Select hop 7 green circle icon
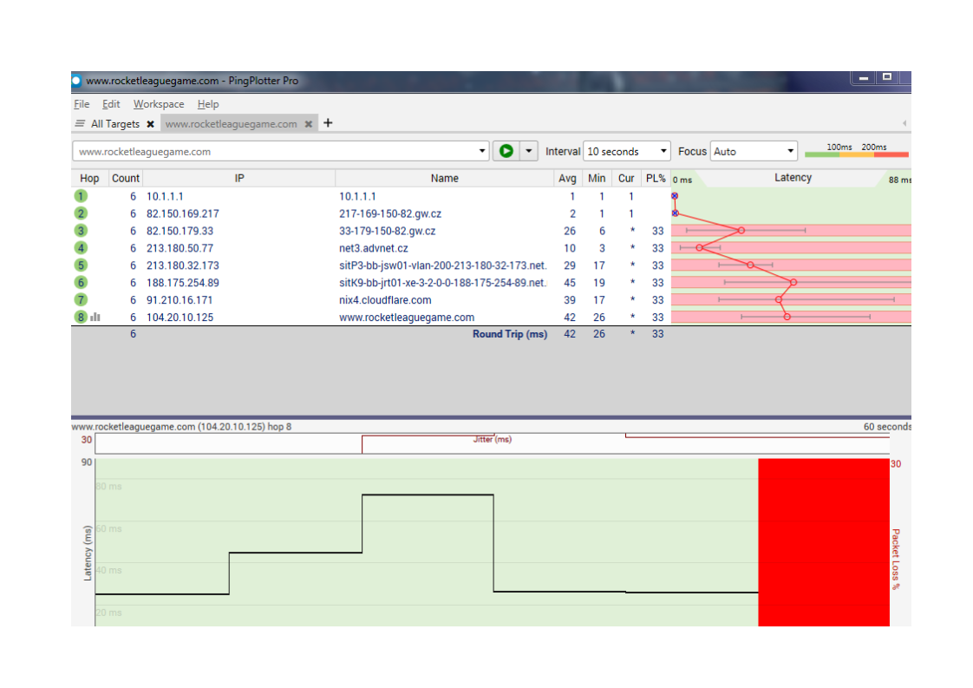The image size is (973, 688). pos(81,300)
